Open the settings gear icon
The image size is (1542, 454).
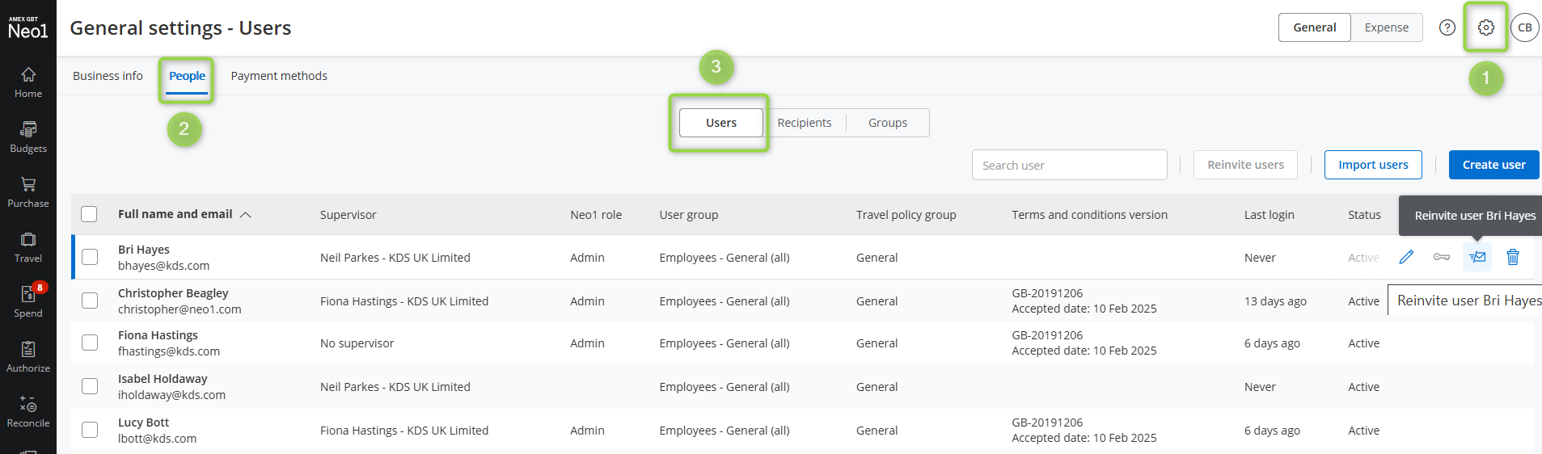click(x=1485, y=27)
